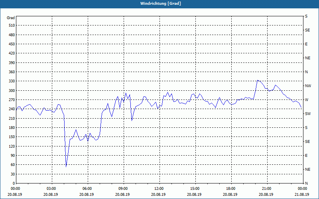
Task: Click the Grad unit label above the axis
Action: (x=11, y=18)
